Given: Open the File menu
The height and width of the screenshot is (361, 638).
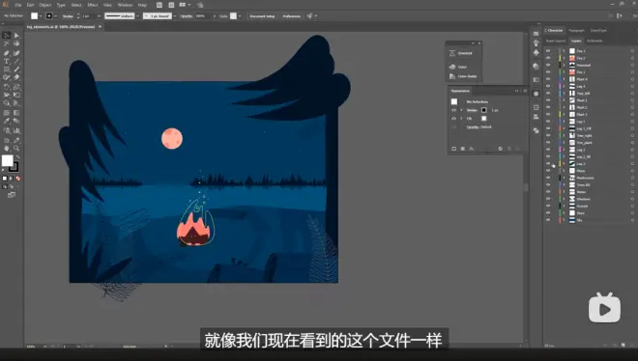Looking at the screenshot, I should (x=18, y=5).
